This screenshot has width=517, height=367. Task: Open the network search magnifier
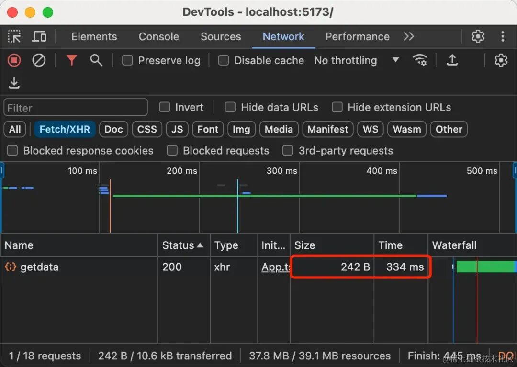pos(96,60)
